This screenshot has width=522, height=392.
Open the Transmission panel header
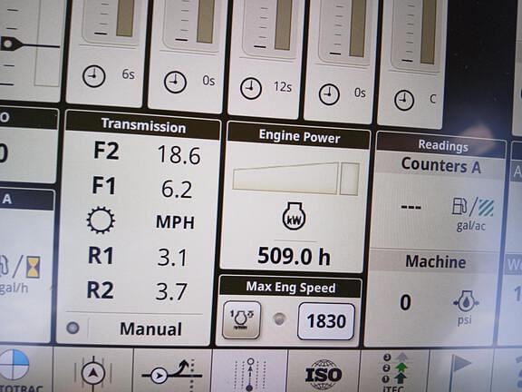143,125
